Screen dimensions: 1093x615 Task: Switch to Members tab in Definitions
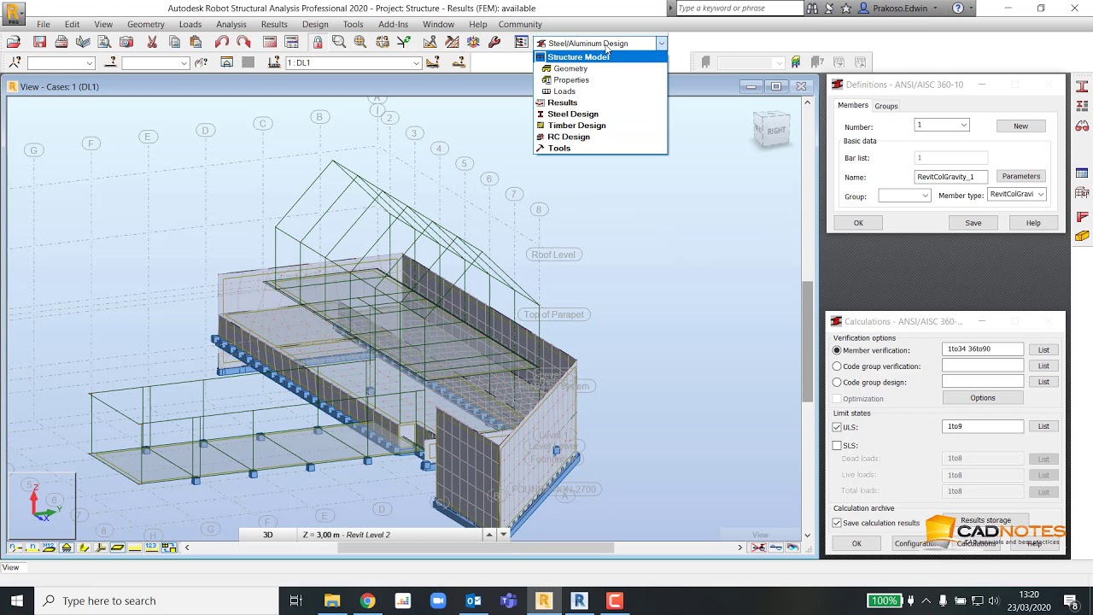point(852,105)
